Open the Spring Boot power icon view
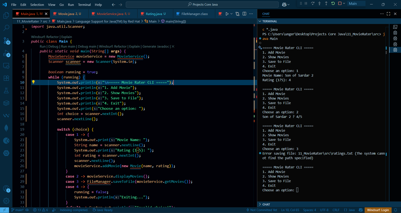Screen dimensions: 401x213 pyautogui.click(x=6, y=153)
